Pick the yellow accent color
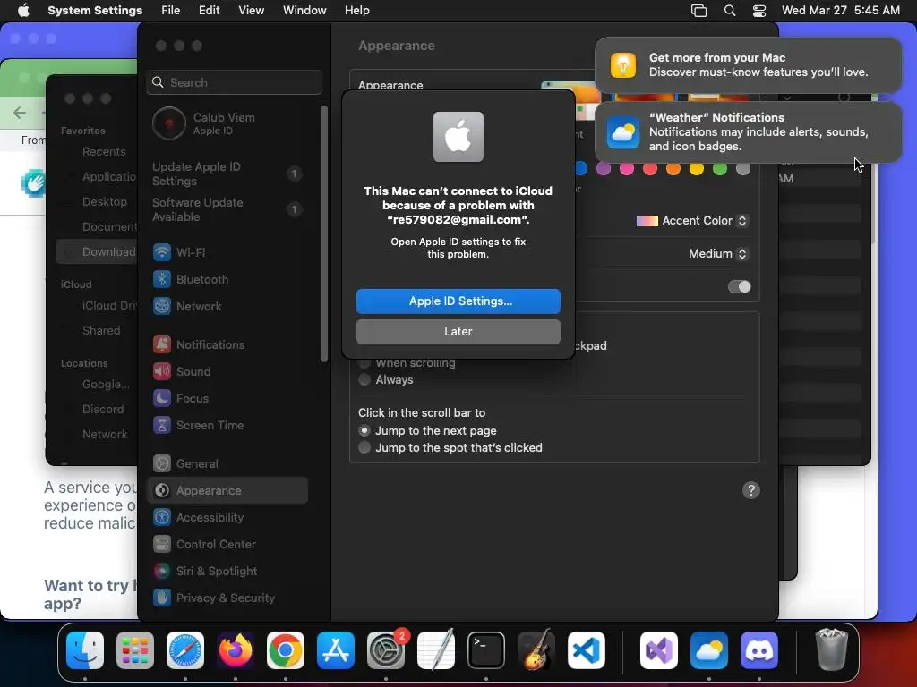This screenshot has width=917, height=687. click(x=697, y=169)
